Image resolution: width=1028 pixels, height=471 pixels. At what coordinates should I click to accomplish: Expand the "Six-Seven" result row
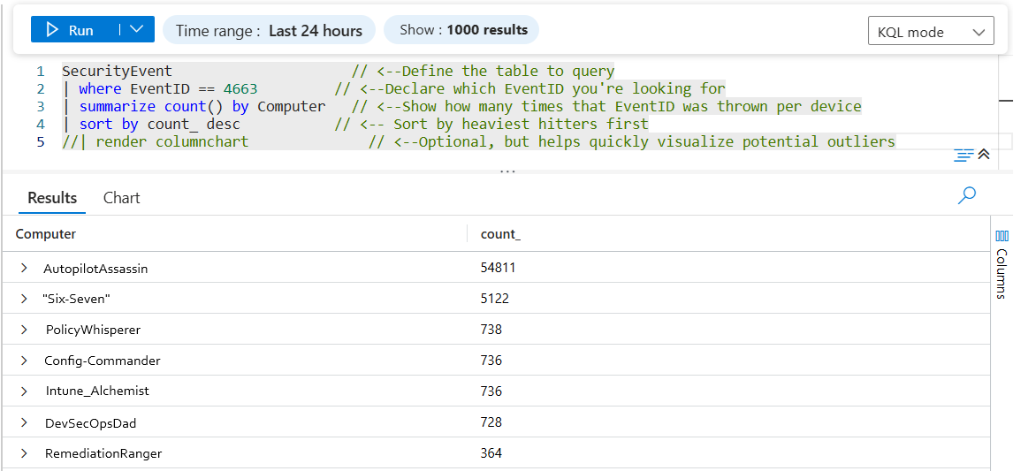coord(25,299)
